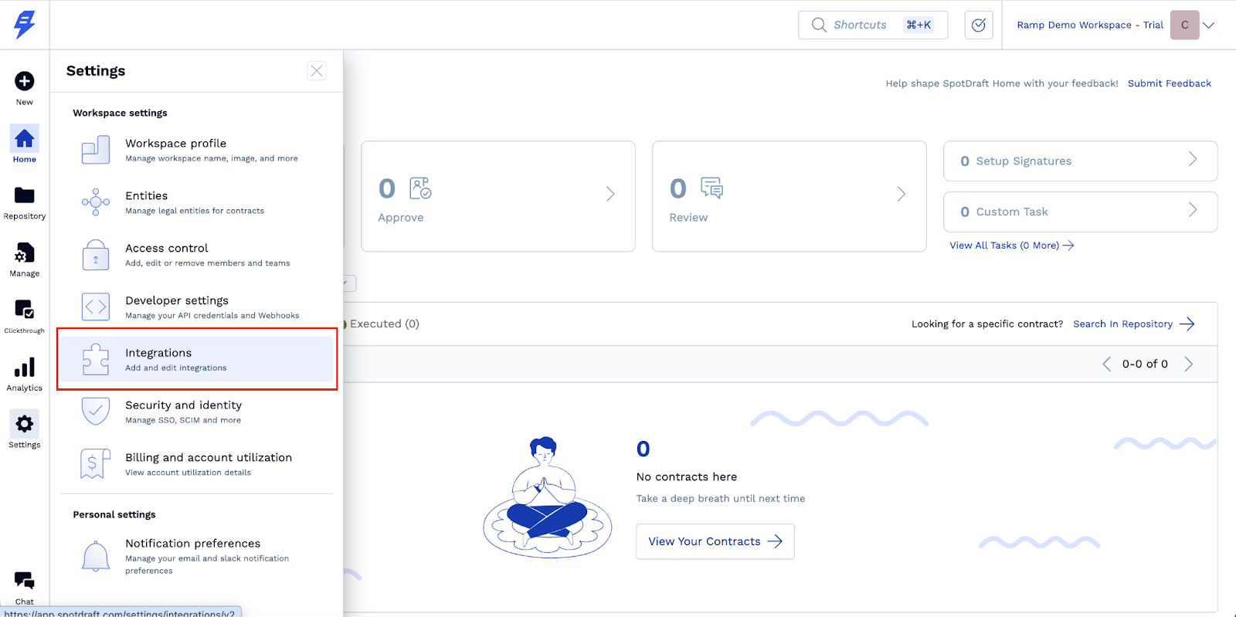Switch to the Executed (0) tab
This screenshot has height=617, width=1236.
pyautogui.click(x=384, y=324)
